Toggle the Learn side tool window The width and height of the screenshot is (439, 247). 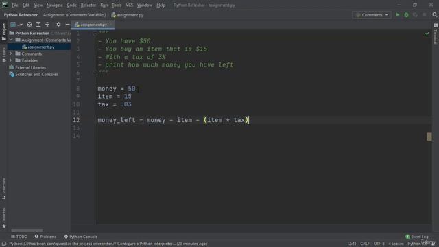[3, 55]
